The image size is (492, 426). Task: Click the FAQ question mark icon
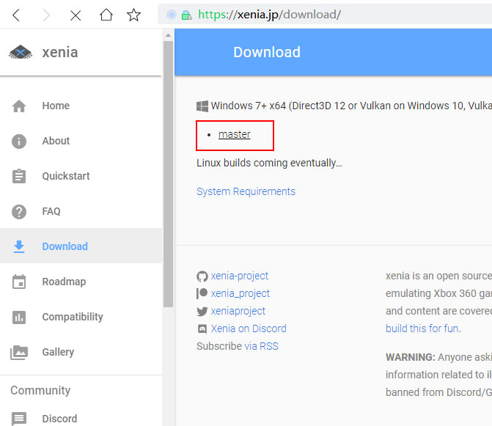pyautogui.click(x=19, y=212)
